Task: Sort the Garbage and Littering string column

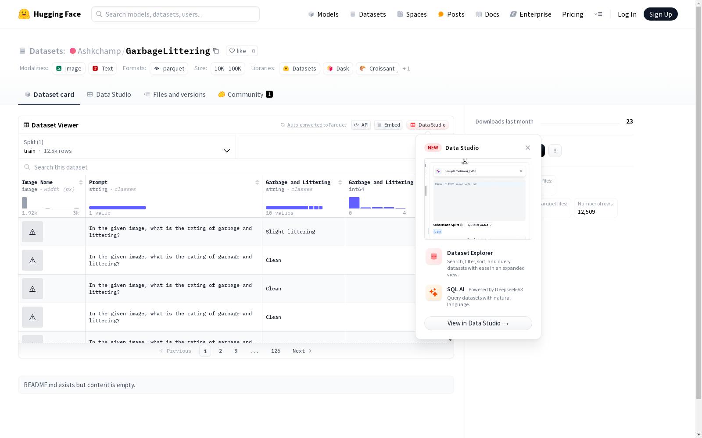Action: tap(340, 182)
